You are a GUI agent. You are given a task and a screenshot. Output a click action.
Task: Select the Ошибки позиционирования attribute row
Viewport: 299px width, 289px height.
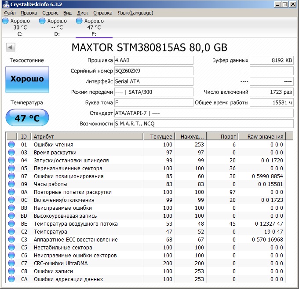[69, 176]
